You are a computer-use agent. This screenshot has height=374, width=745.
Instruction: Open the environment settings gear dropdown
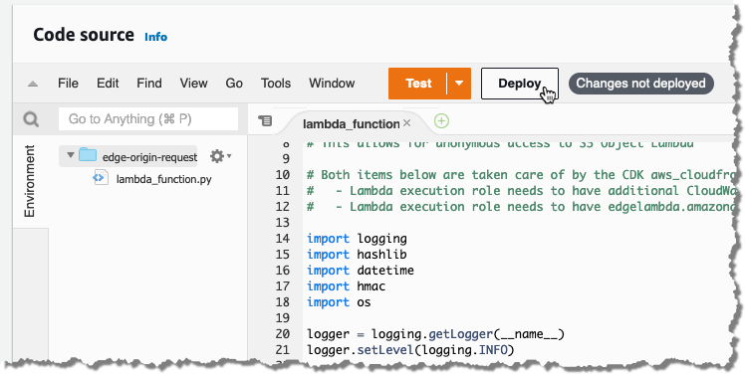click(x=220, y=156)
